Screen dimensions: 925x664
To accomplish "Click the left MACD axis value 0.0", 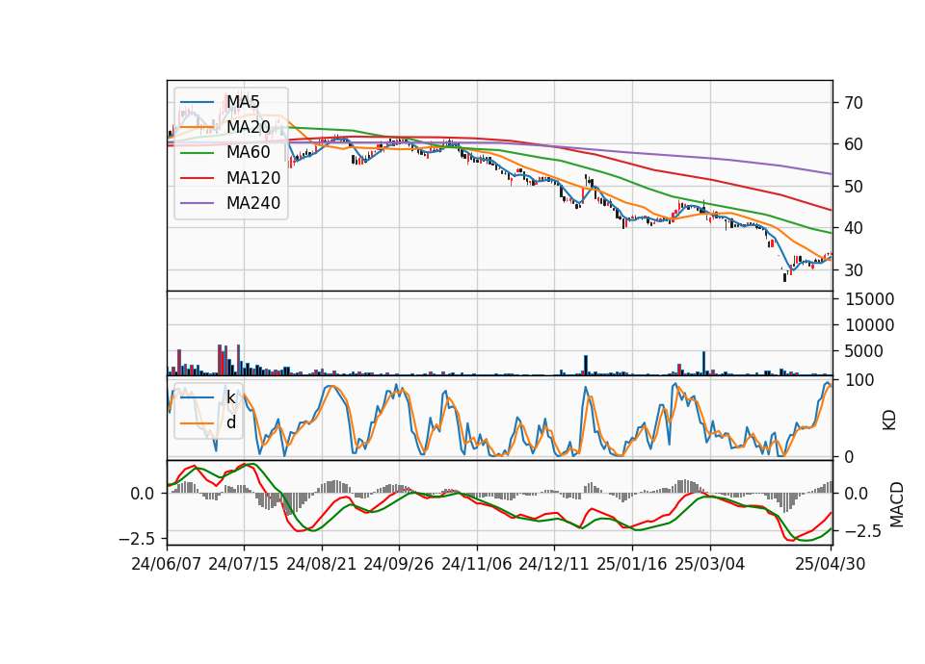I will [x=143, y=494].
